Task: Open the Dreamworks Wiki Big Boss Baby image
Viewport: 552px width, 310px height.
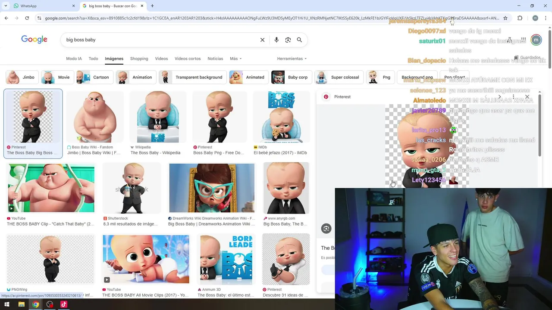Action: pyautogui.click(x=212, y=188)
